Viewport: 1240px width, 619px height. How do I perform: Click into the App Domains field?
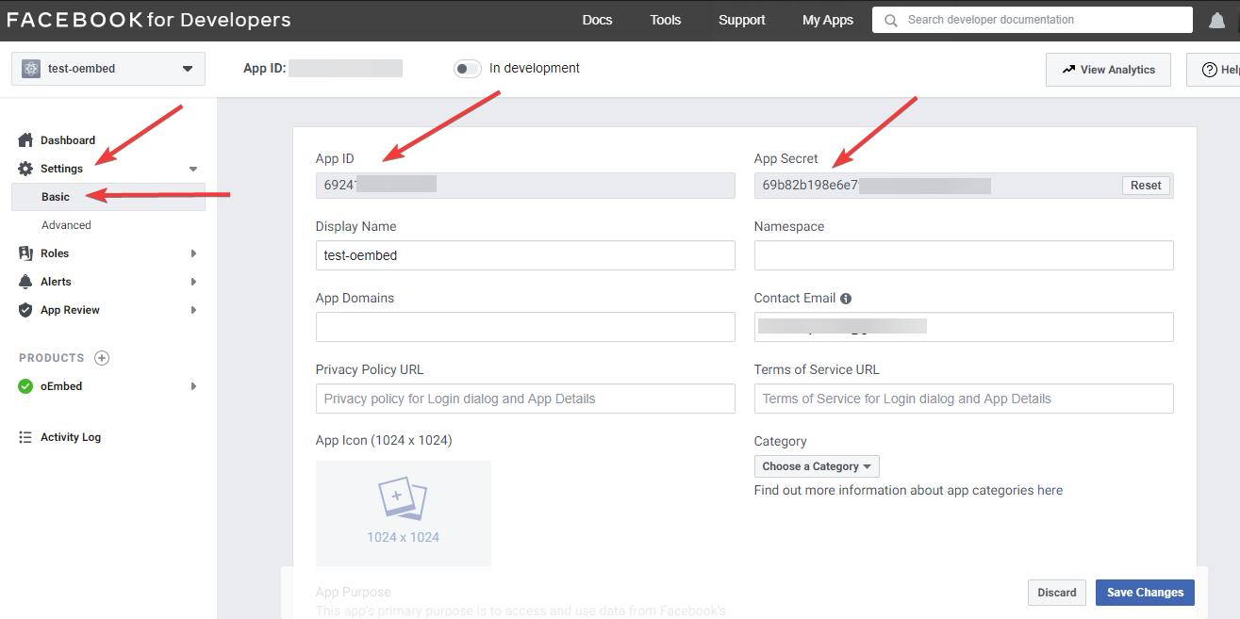pyautogui.click(x=525, y=327)
